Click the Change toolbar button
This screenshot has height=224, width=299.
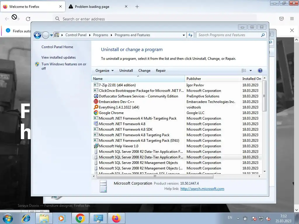[x=144, y=71]
